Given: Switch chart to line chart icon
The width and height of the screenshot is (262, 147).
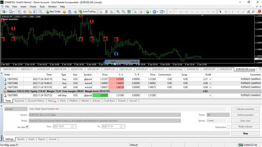Looking at the screenshot, I should click(x=112, y=12).
